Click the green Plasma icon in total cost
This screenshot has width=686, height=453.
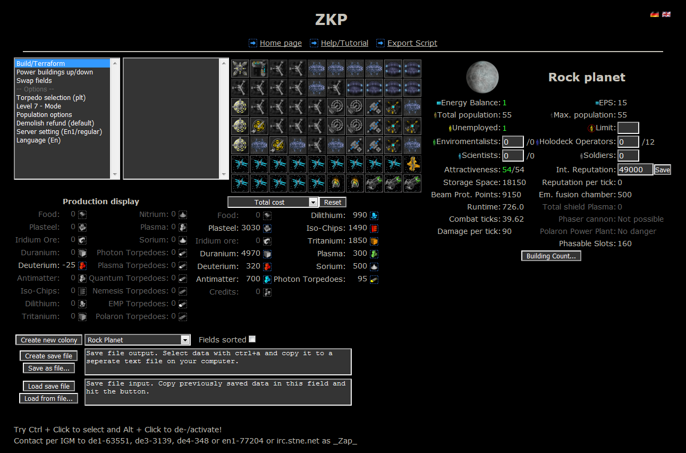[374, 254]
